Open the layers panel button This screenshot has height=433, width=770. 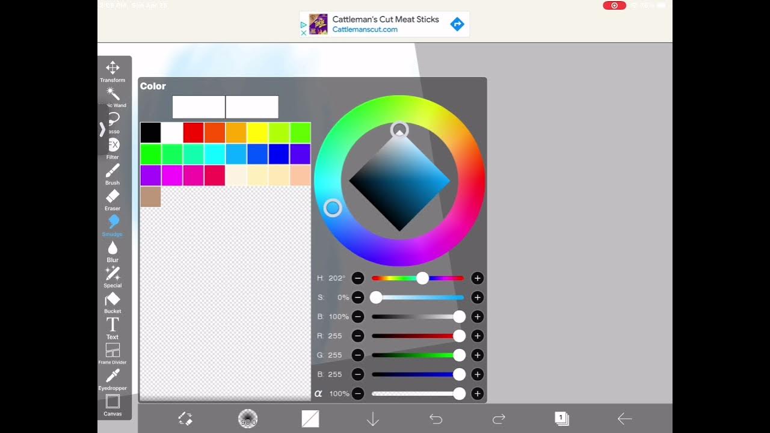click(x=562, y=419)
